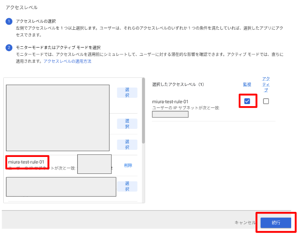
Task: Open the アクセスレベルの適用方法 link
Action: click(67, 61)
